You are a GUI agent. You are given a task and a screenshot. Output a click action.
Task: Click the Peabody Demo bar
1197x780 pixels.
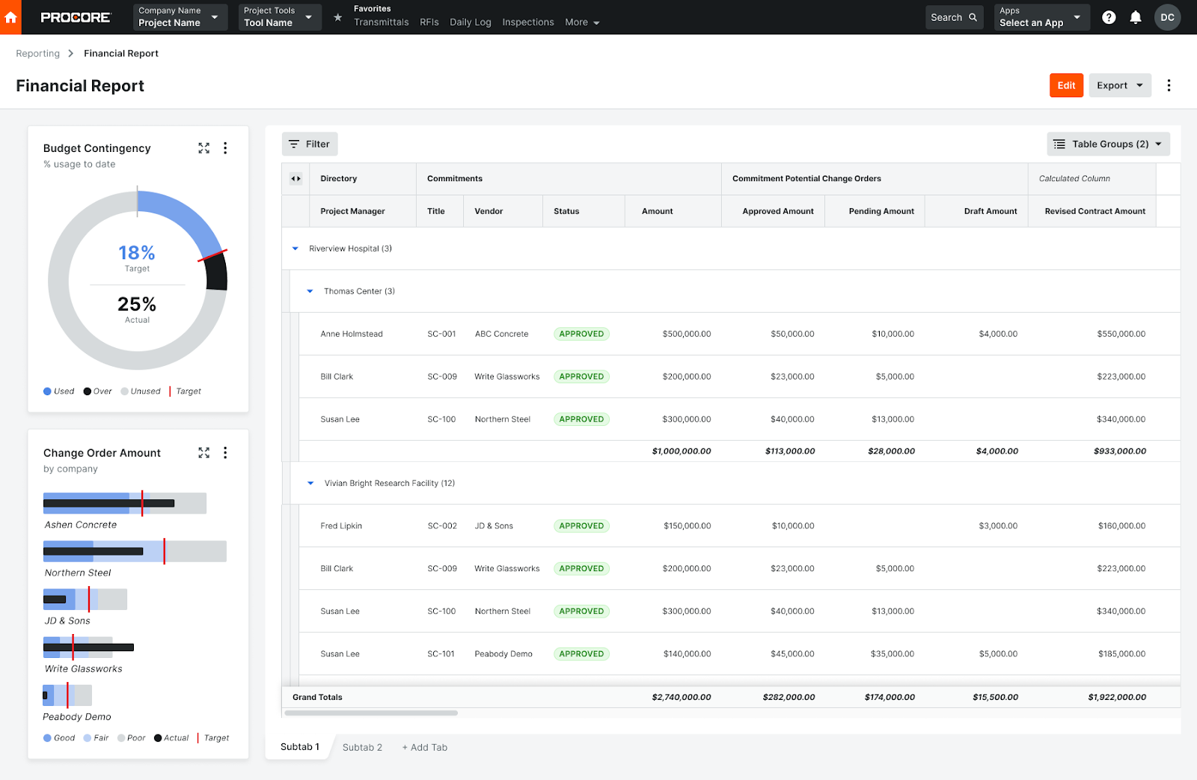(67, 695)
